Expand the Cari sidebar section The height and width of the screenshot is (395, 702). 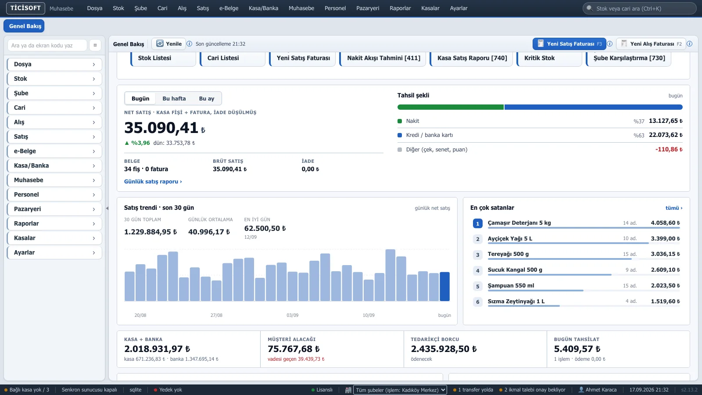click(x=54, y=108)
